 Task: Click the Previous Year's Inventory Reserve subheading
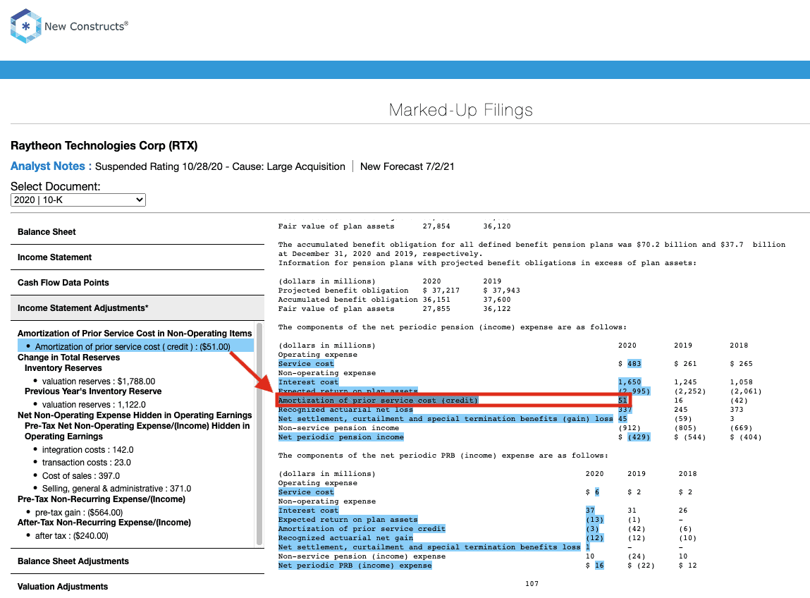pyautogui.click(x=93, y=391)
